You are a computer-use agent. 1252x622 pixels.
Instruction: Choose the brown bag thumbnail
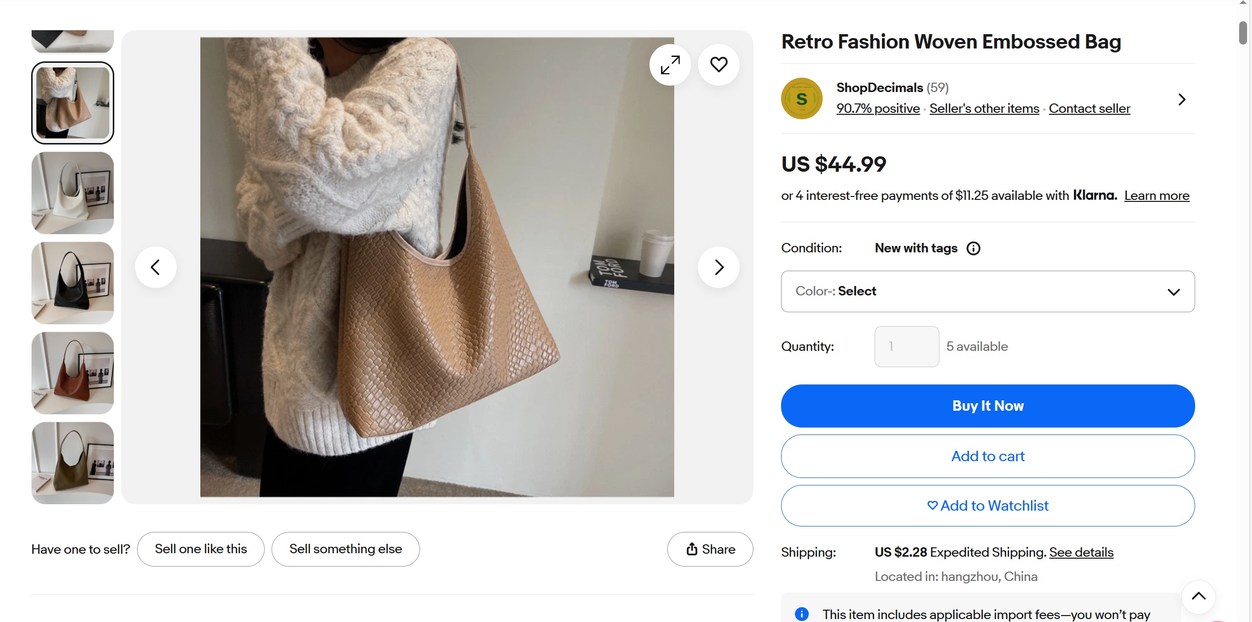pos(73,373)
